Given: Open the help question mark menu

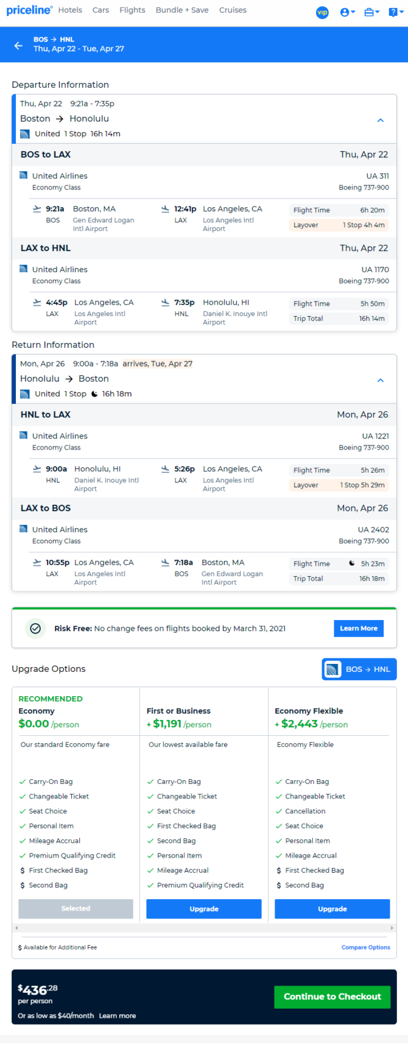Looking at the screenshot, I should pos(395,12).
